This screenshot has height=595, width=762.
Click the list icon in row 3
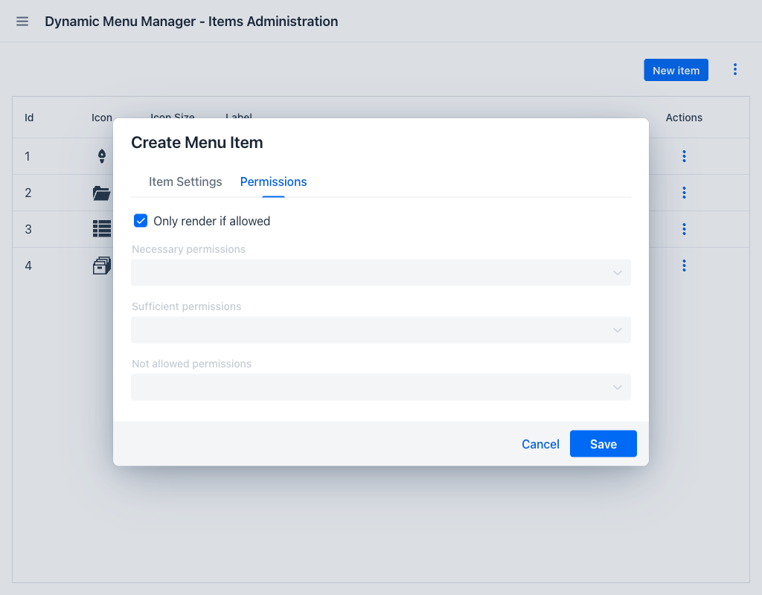(102, 229)
